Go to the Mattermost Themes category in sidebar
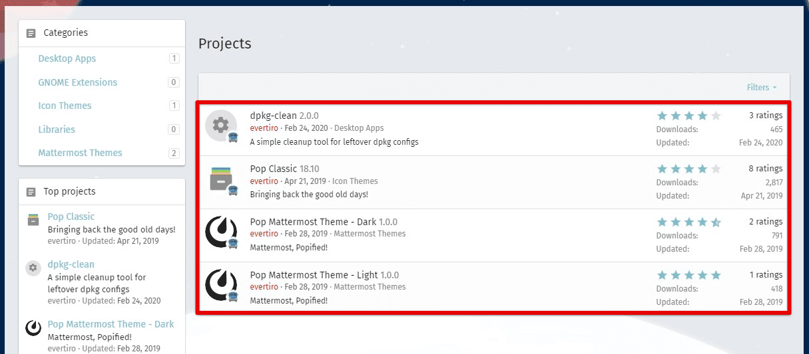The width and height of the screenshot is (809, 354). [80, 153]
